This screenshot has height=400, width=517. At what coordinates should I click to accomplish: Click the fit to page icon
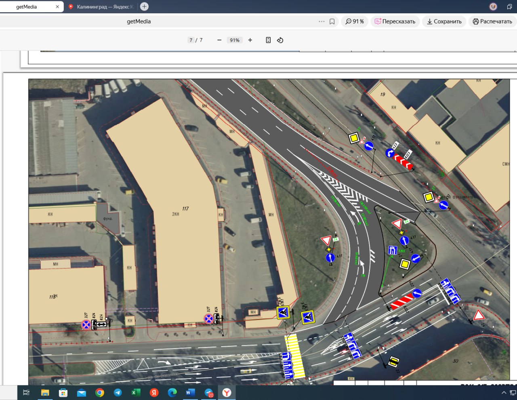(268, 40)
